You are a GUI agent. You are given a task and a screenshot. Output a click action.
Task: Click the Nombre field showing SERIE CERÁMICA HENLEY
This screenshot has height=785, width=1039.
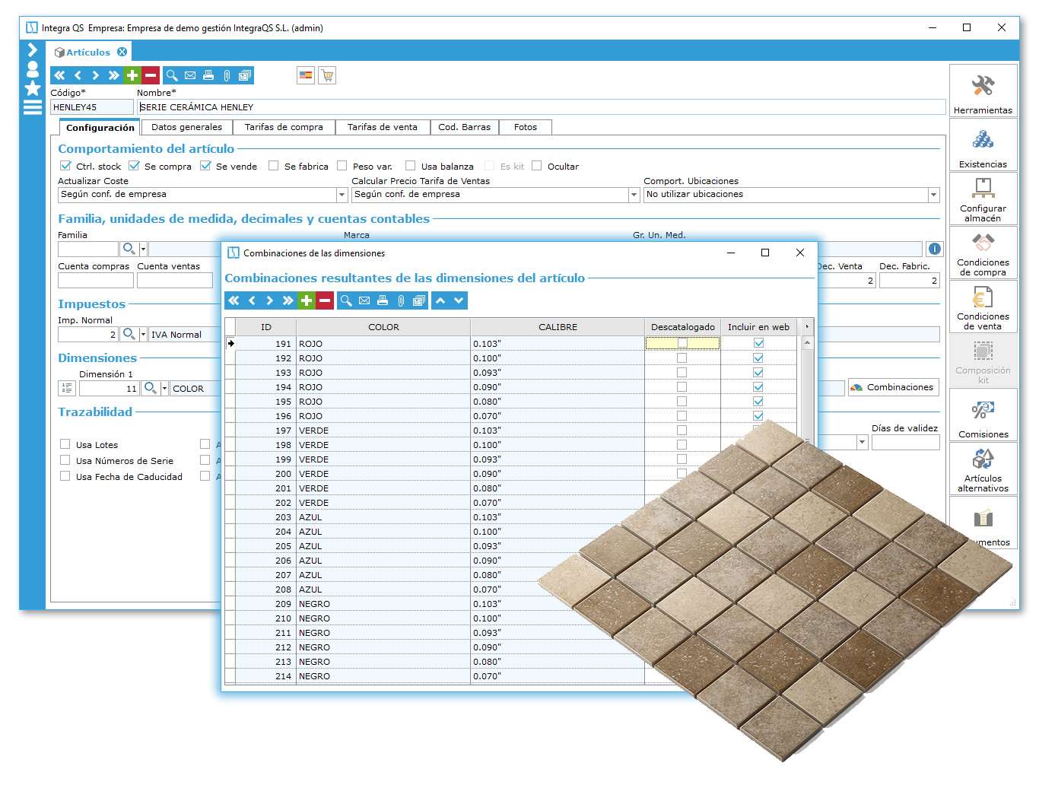click(304, 106)
